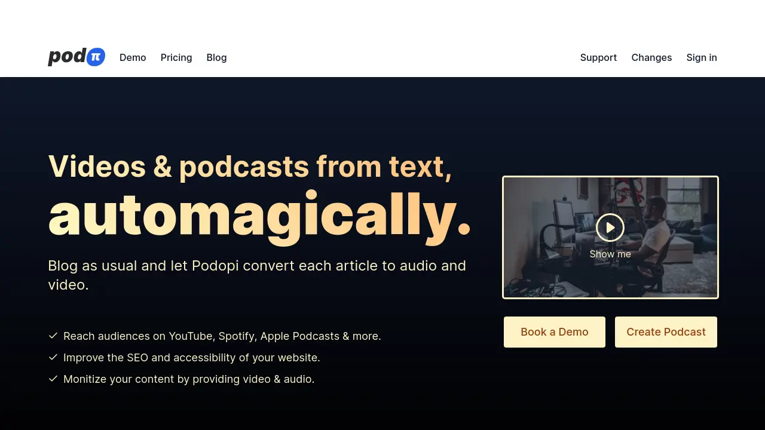The width and height of the screenshot is (765, 430).
Task: Click 'Improve the SEO and accessibility' line
Action: coord(192,358)
